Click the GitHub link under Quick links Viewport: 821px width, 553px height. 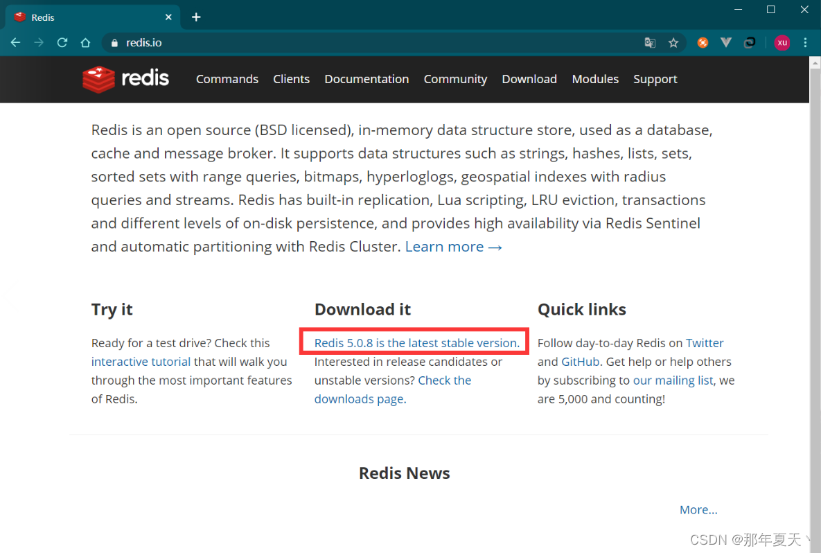(581, 361)
